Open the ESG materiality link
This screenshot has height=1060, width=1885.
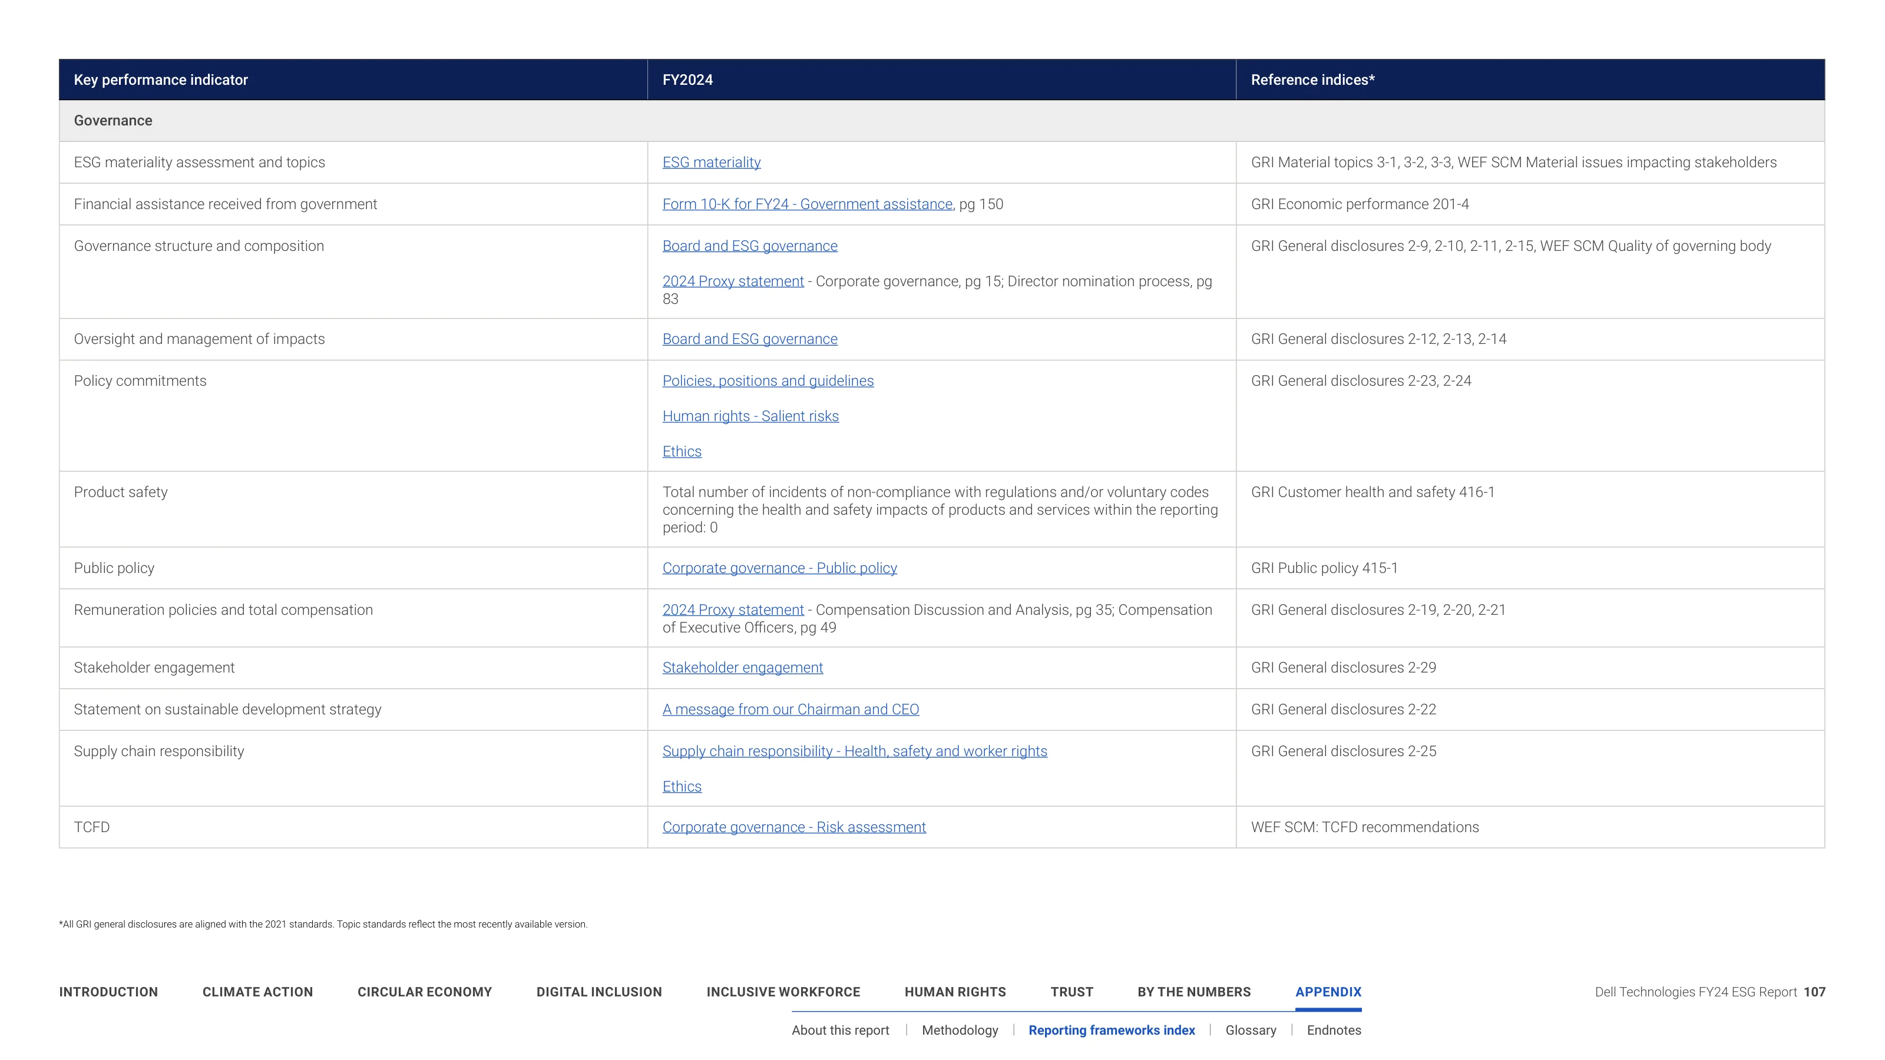(711, 163)
